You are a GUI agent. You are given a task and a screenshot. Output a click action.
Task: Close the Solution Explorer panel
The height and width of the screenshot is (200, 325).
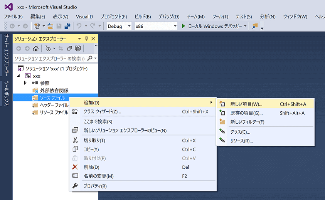click(x=93, y=39)
